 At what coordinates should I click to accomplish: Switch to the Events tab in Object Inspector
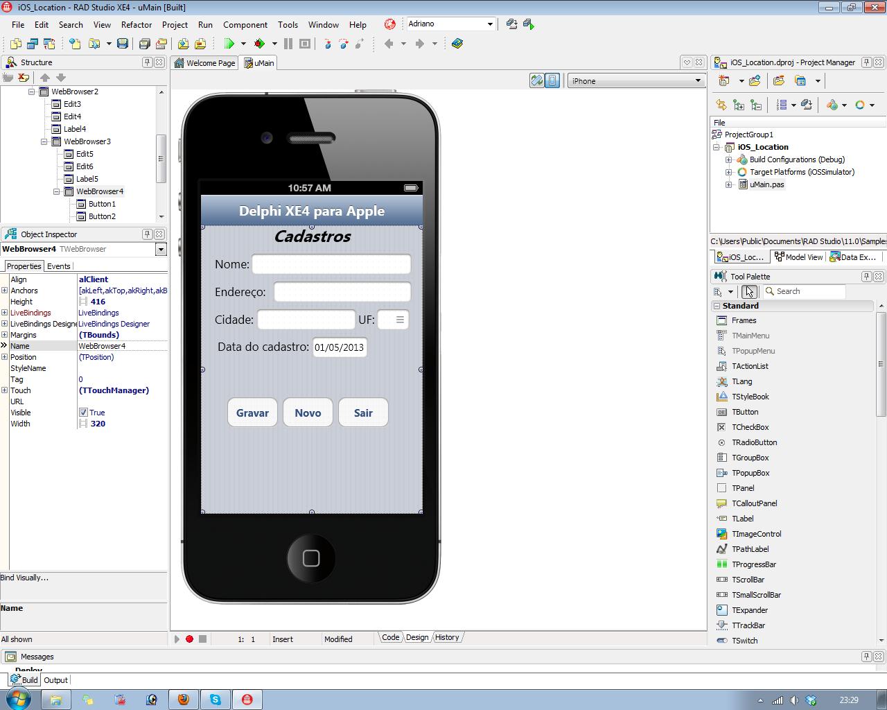pos(59,266)
